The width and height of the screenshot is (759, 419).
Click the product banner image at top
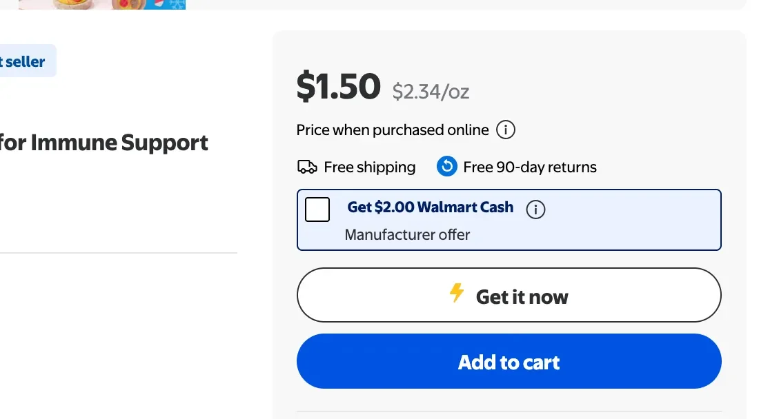pyautogui.click(x=101, y=5)
